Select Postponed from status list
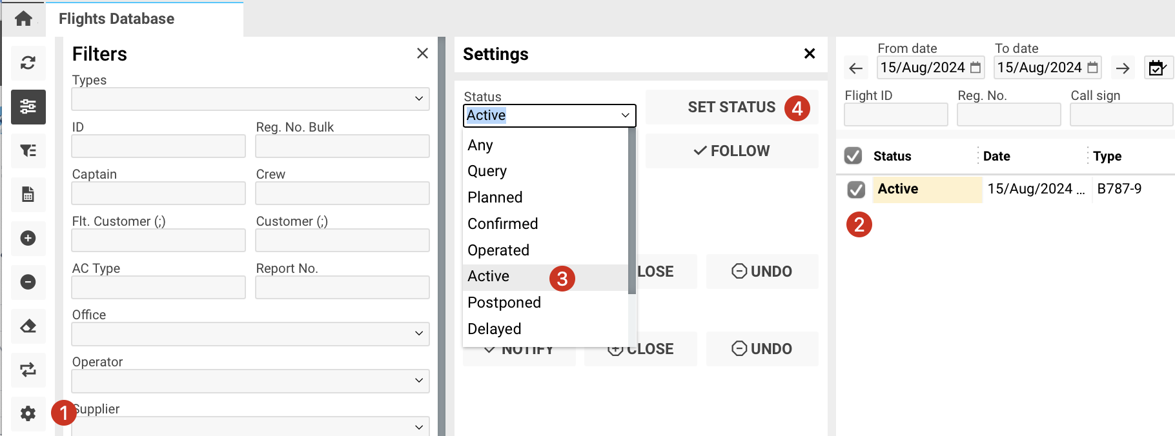1175x436 pixels. [x=504, y=302]
